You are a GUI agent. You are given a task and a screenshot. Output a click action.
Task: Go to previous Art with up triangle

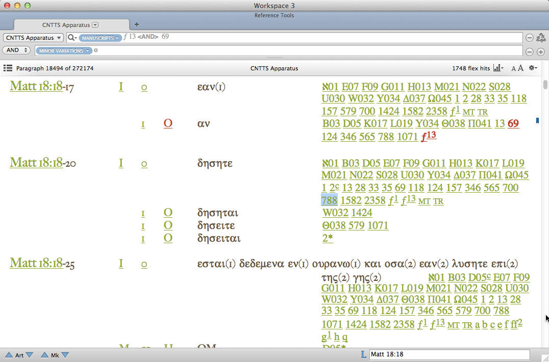pos(9,355)
